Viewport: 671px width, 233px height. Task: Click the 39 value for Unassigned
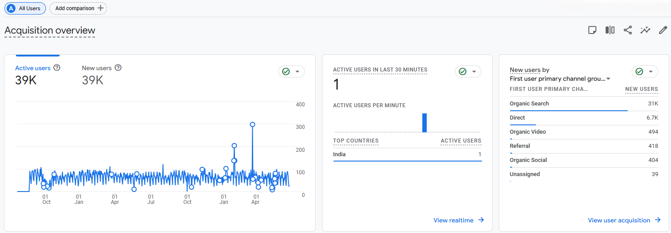(x=655, y=174)
